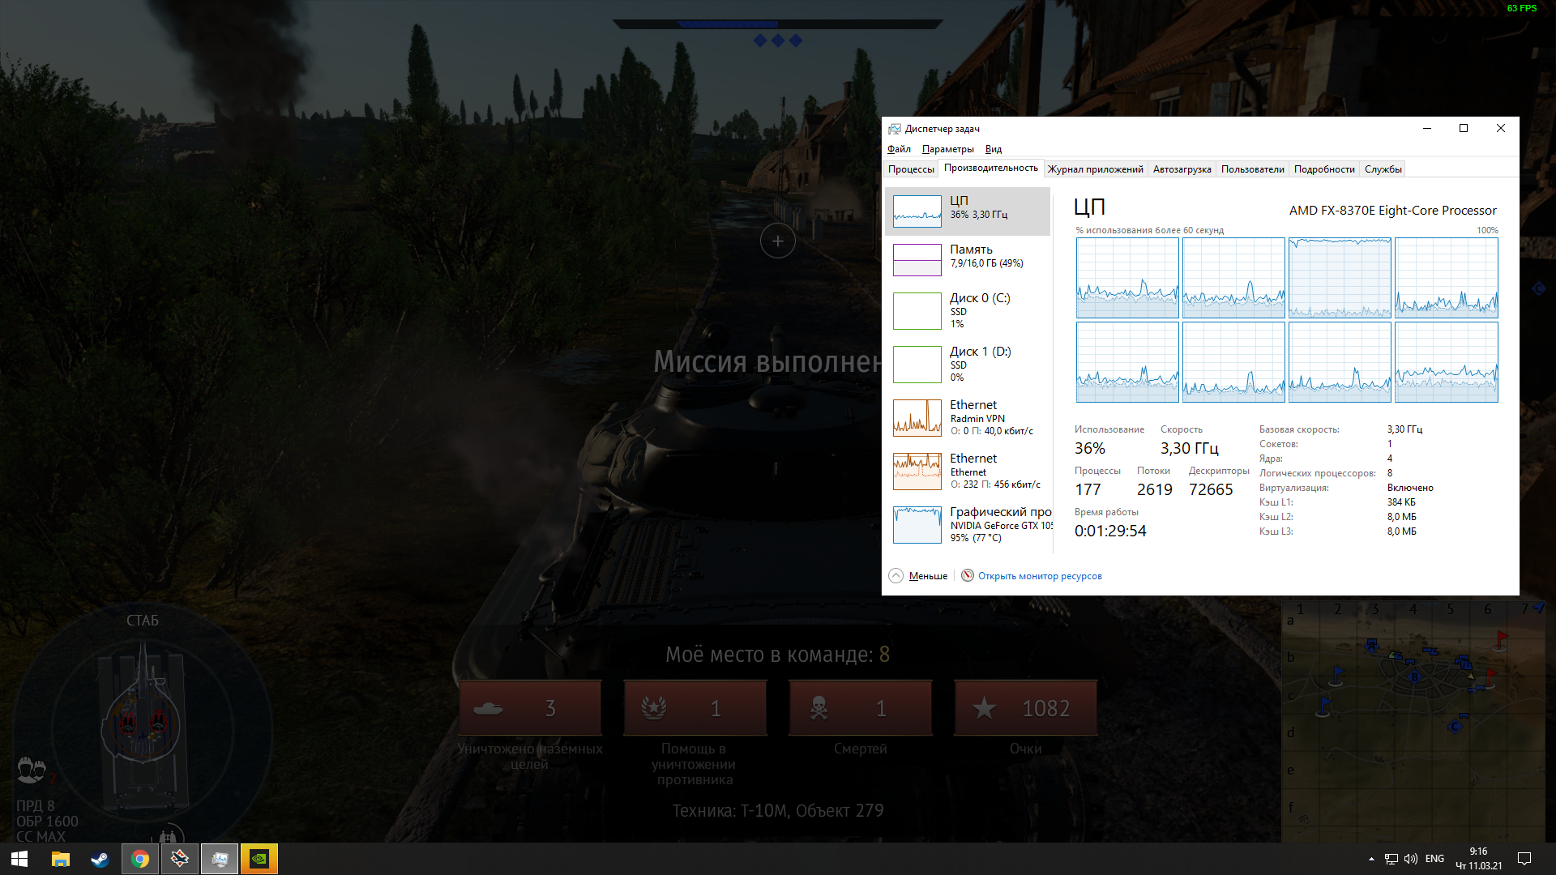Open Открыть монитор ресурсов link
Image resolution: width=1556 pixels, height=875 pixels.
click(x=1040, y=576)
